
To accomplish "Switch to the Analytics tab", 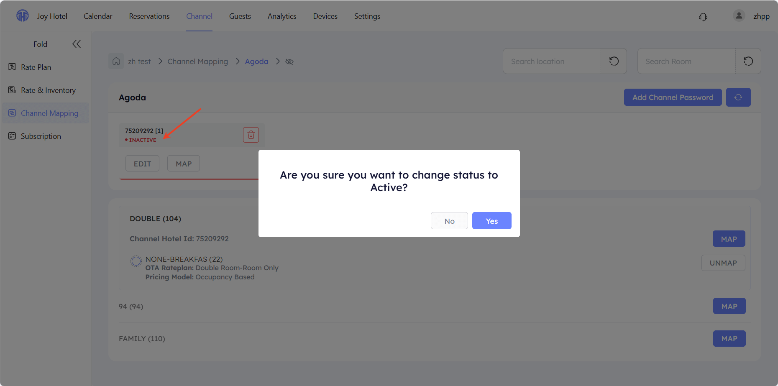I will coord(282,16).
